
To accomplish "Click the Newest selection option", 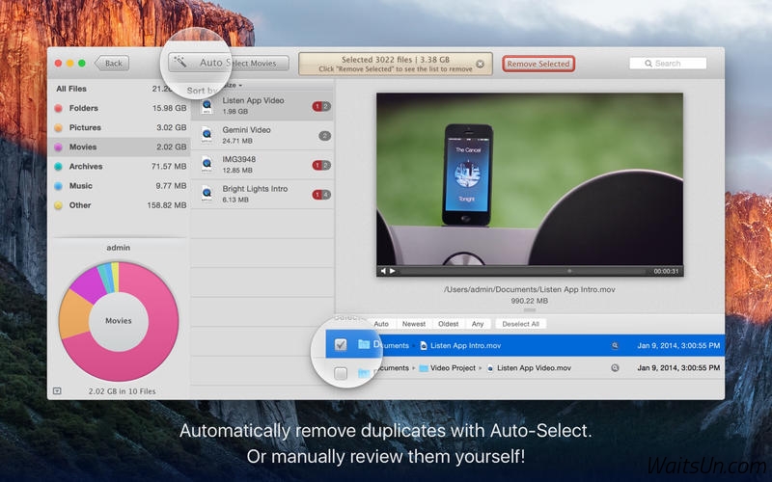I will [x=414, y=324].
